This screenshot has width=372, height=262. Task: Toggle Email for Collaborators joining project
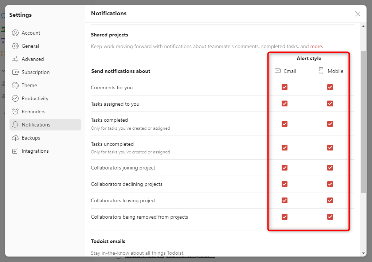pyautogui.click(x=285, y=168)
